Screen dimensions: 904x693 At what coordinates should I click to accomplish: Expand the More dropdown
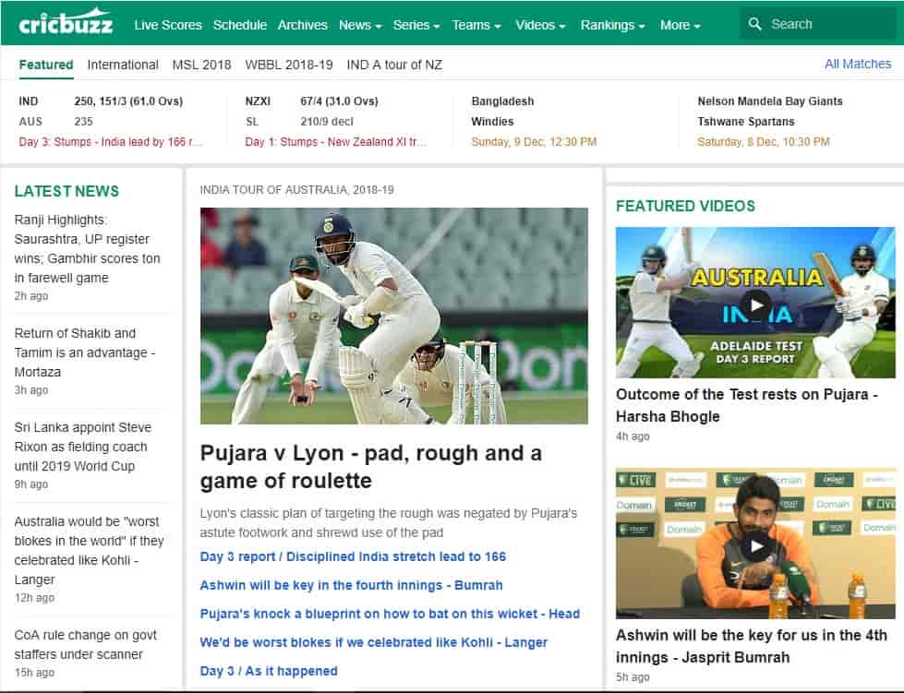(681, 25)
